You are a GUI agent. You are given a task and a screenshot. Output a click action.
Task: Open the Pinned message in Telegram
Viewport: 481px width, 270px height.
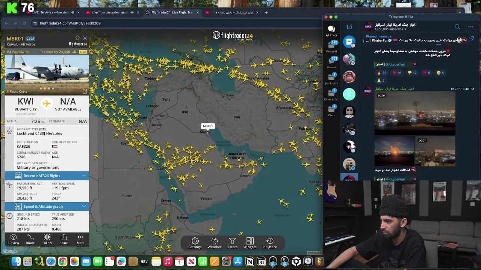415,39
